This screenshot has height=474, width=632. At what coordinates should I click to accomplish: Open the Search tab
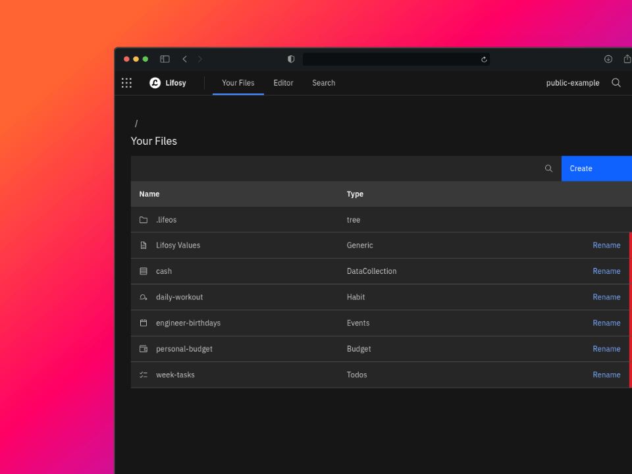point(323,83)
